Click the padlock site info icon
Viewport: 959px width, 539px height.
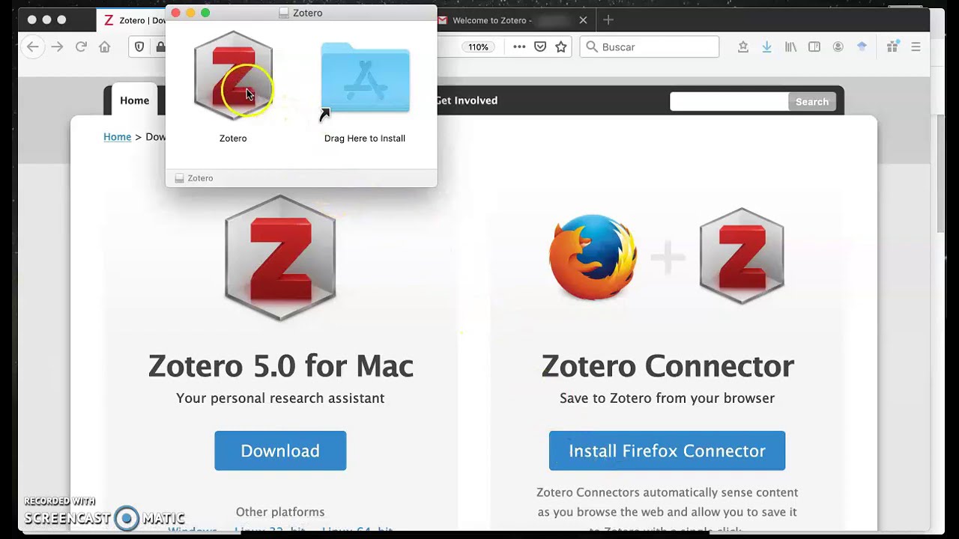tap(160, 47)
